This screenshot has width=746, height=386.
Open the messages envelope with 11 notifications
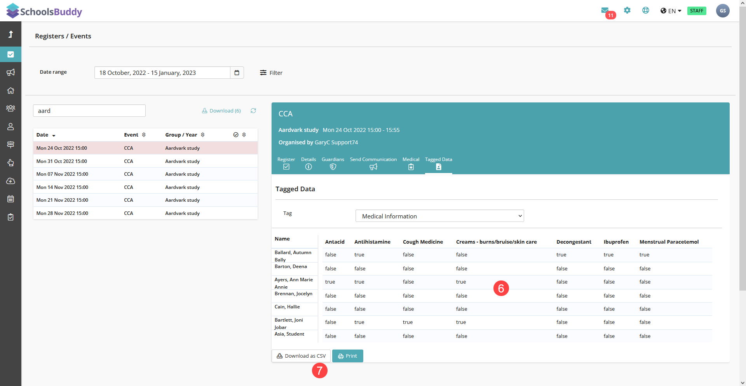click(x=605, y=10)
